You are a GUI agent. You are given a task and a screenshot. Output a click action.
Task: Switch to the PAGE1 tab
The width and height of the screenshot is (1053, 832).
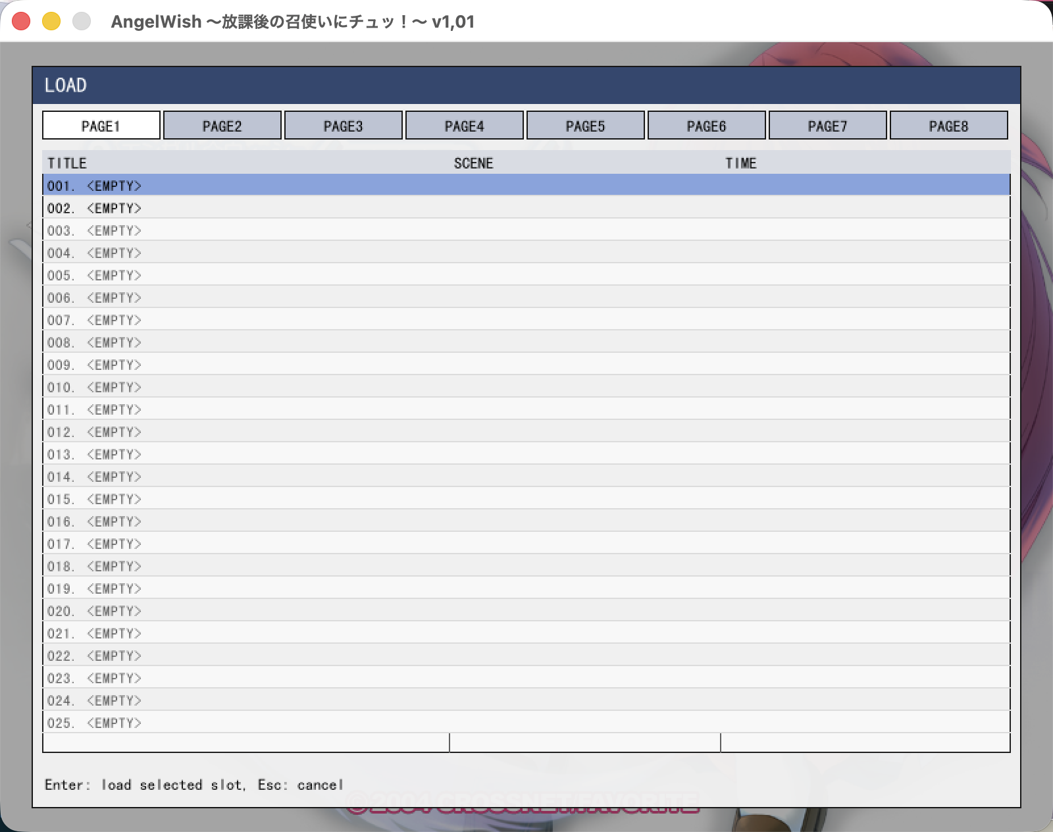click(101, 125)
